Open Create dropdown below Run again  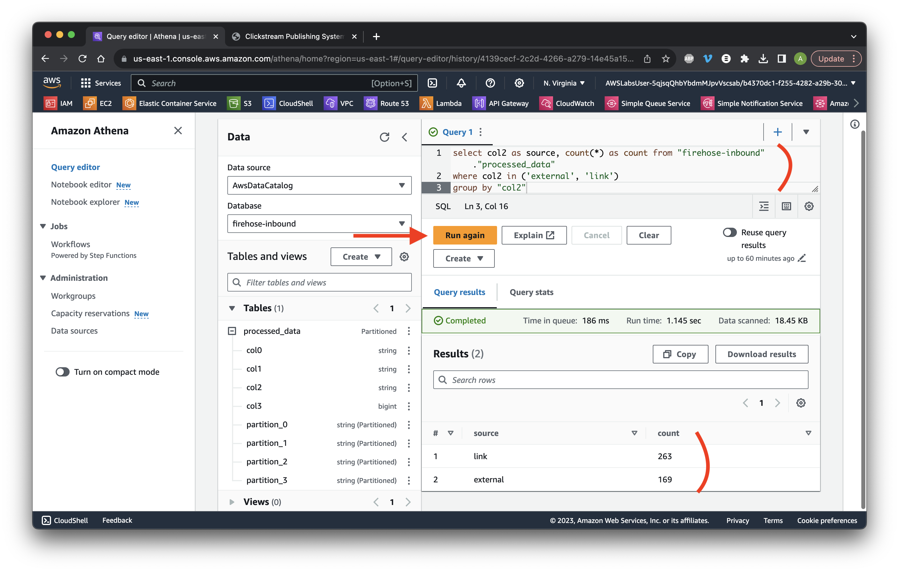pos(464,258)
